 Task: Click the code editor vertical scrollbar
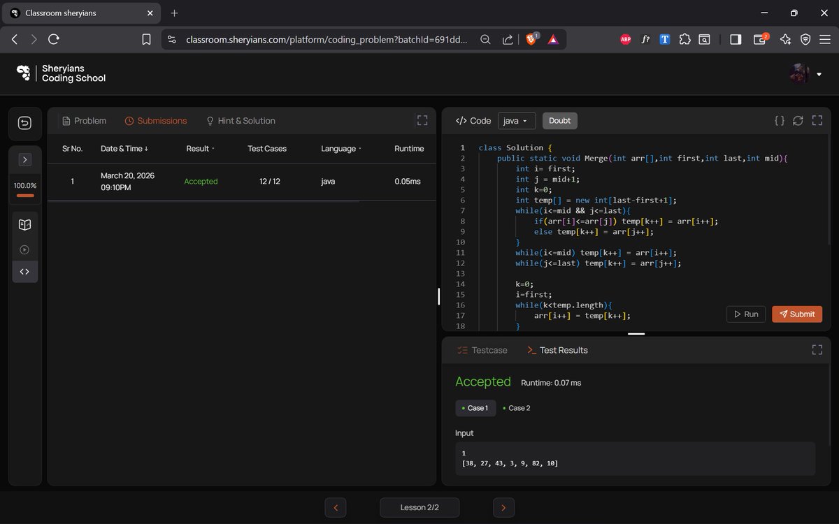[x=828, y=191]
